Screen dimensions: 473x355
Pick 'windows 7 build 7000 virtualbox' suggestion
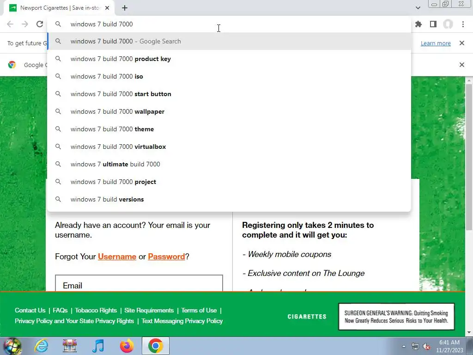click(x=229, y=147)
